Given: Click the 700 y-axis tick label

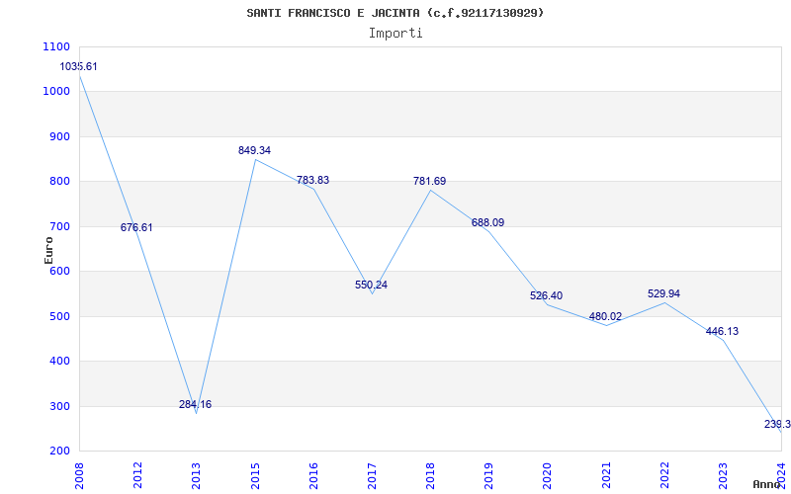Looking at the screenshot, I should pyautogui.click(x=59, y=227).
